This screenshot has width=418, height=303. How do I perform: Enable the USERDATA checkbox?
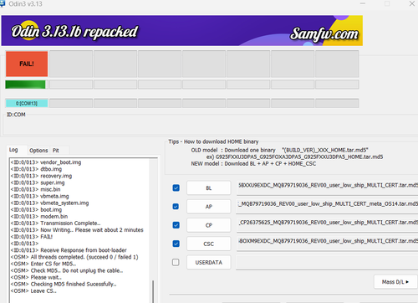176,262
